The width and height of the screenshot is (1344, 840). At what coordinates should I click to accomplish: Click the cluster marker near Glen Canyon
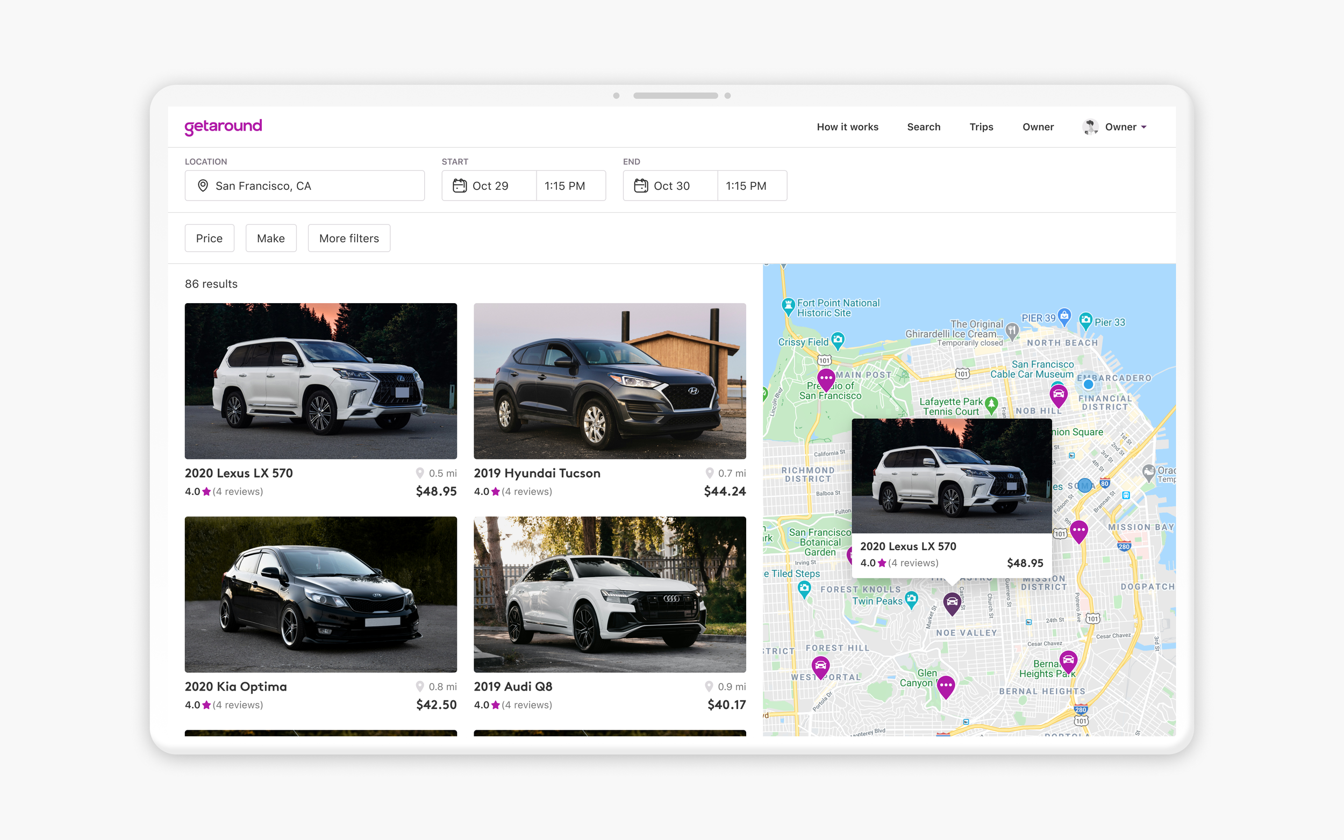point(946,687)
